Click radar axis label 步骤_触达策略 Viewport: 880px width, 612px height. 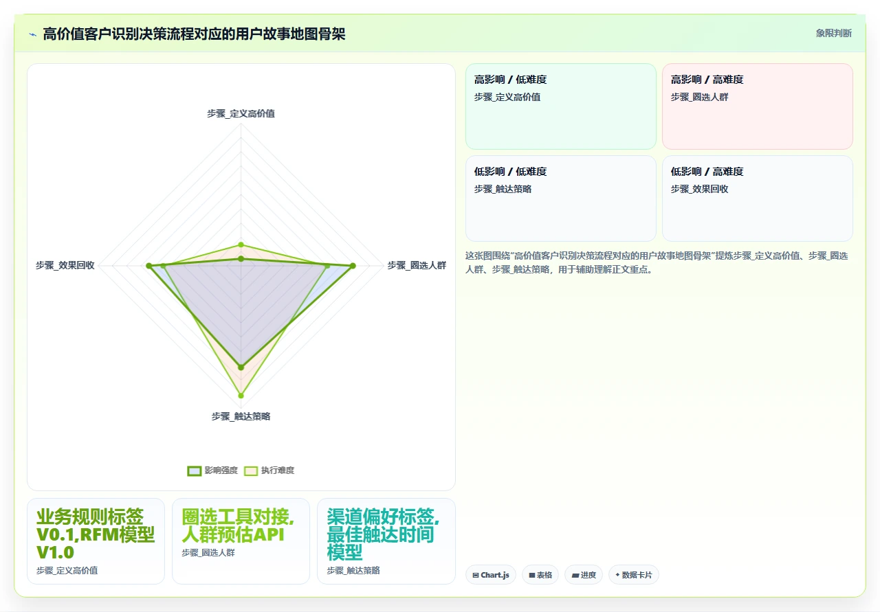[x=241, y=416]
